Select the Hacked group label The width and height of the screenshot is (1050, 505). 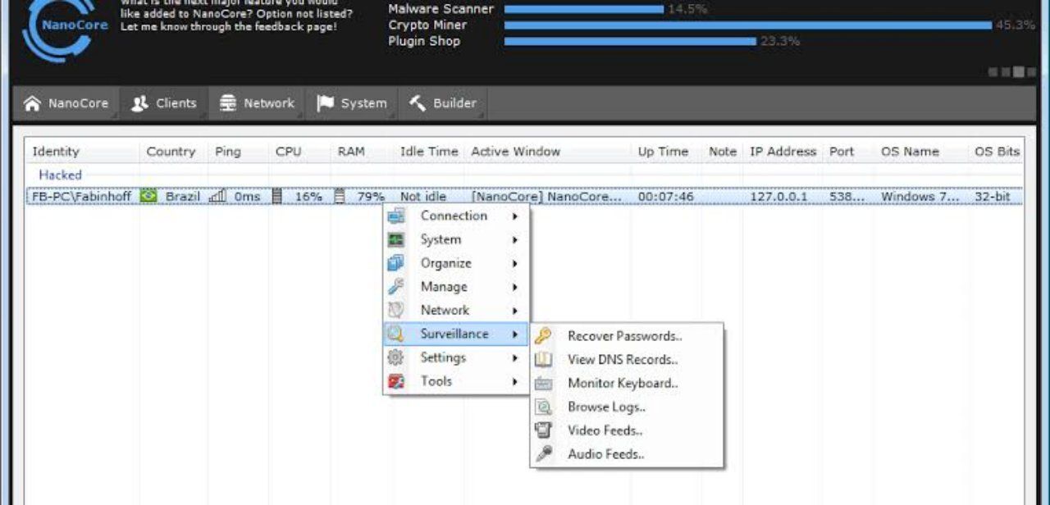pyautogui.click(x=60, y=175)
